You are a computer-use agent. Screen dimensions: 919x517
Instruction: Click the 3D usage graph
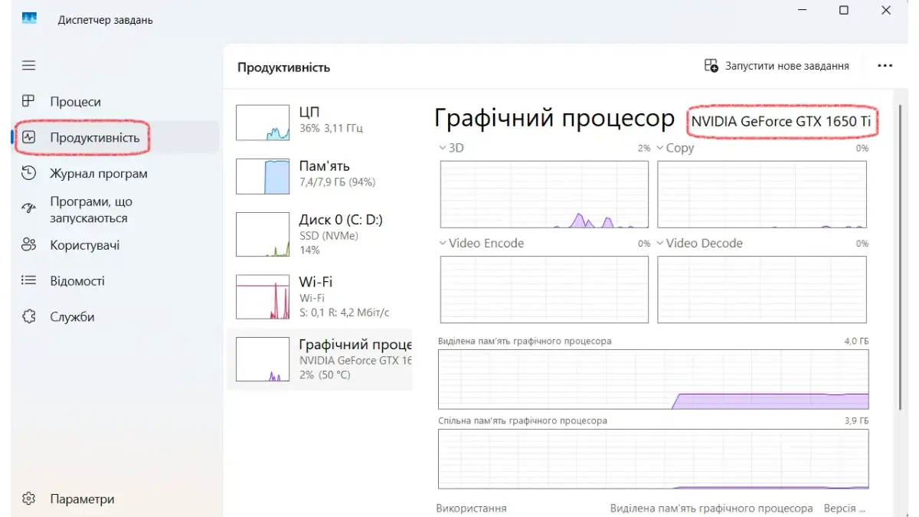[x=545, y=195]
